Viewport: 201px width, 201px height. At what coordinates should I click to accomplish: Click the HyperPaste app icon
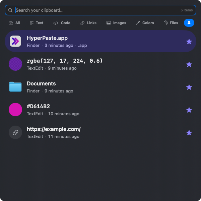(x=15, y=41)
